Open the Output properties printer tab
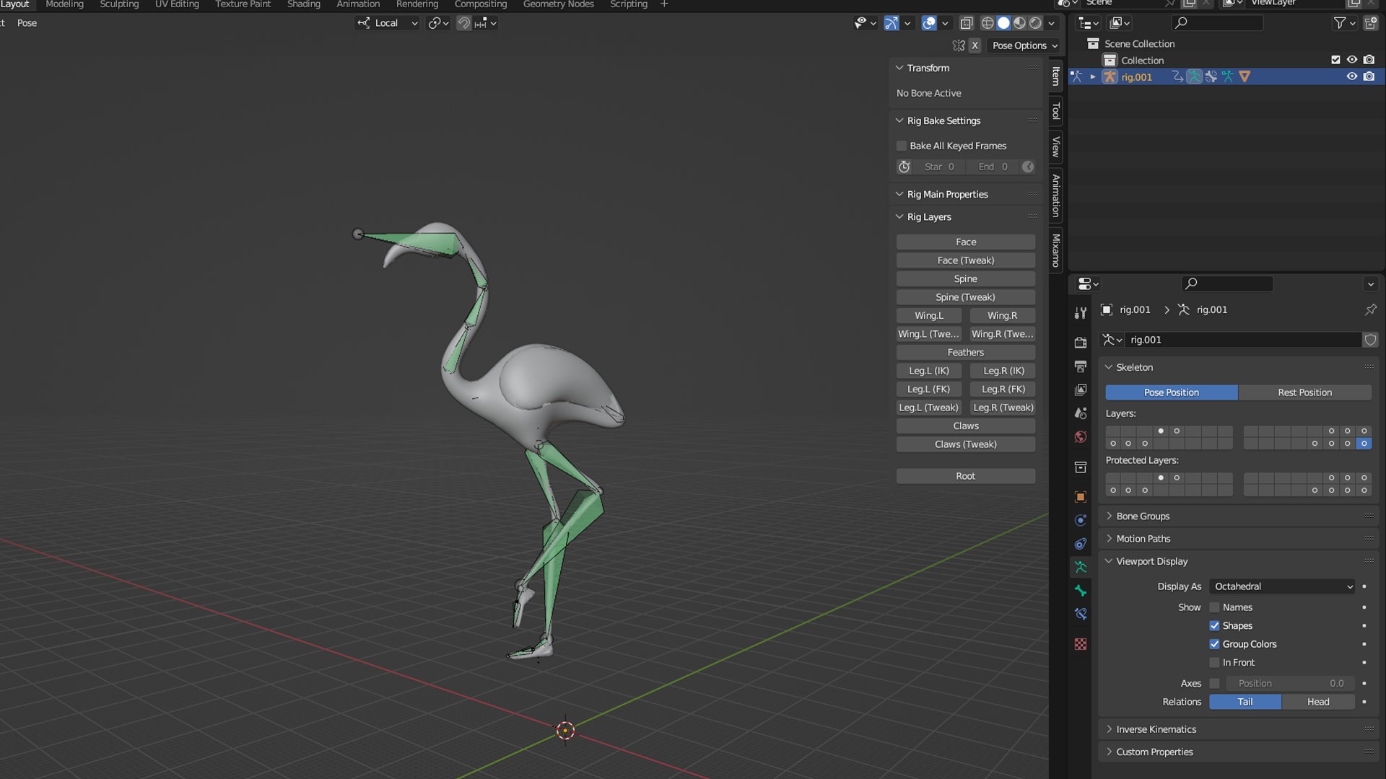1386x779 pixels. (x=1080, y=366)
